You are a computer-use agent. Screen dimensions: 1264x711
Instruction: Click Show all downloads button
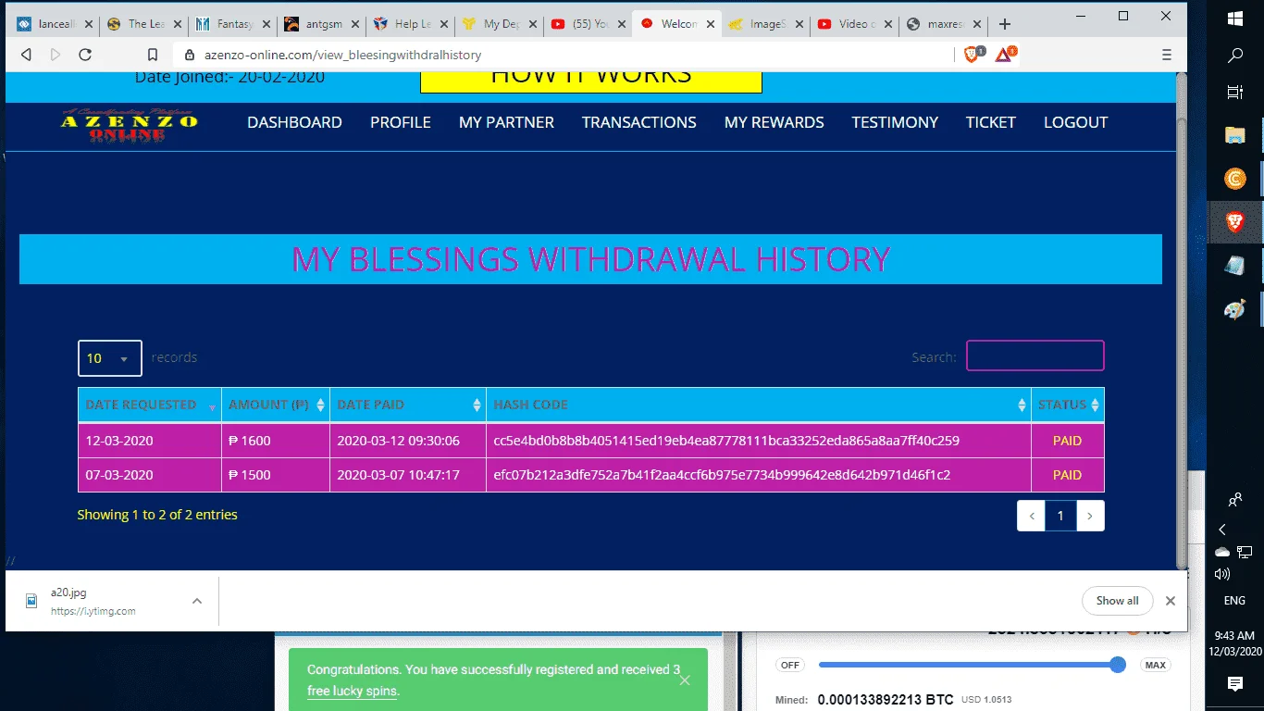click(1117, 601)
